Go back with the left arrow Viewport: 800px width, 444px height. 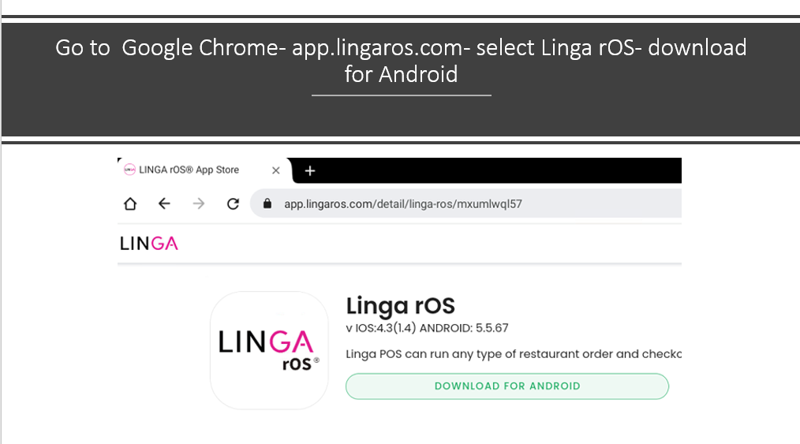click(x=164, y=204)
